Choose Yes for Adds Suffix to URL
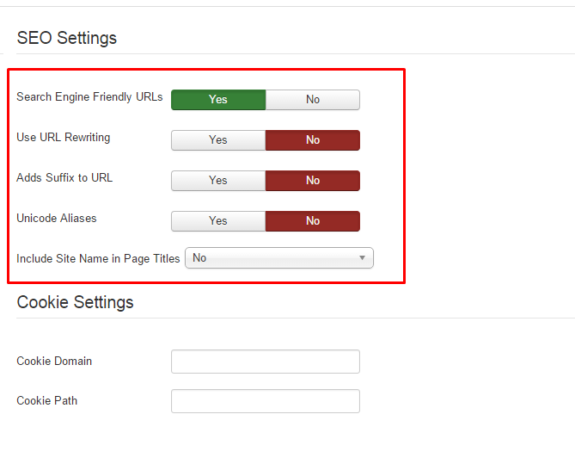Viewport: 575px width, 470px height. click(x=218, y=180)
